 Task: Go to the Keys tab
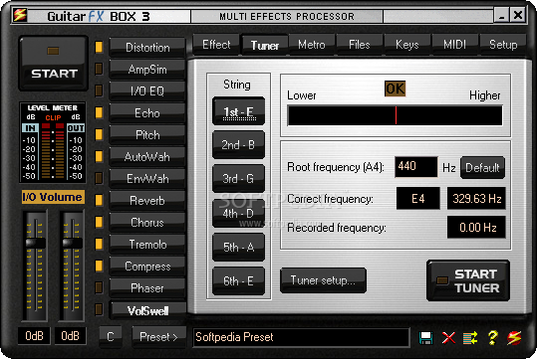click(x=407, y=45)
